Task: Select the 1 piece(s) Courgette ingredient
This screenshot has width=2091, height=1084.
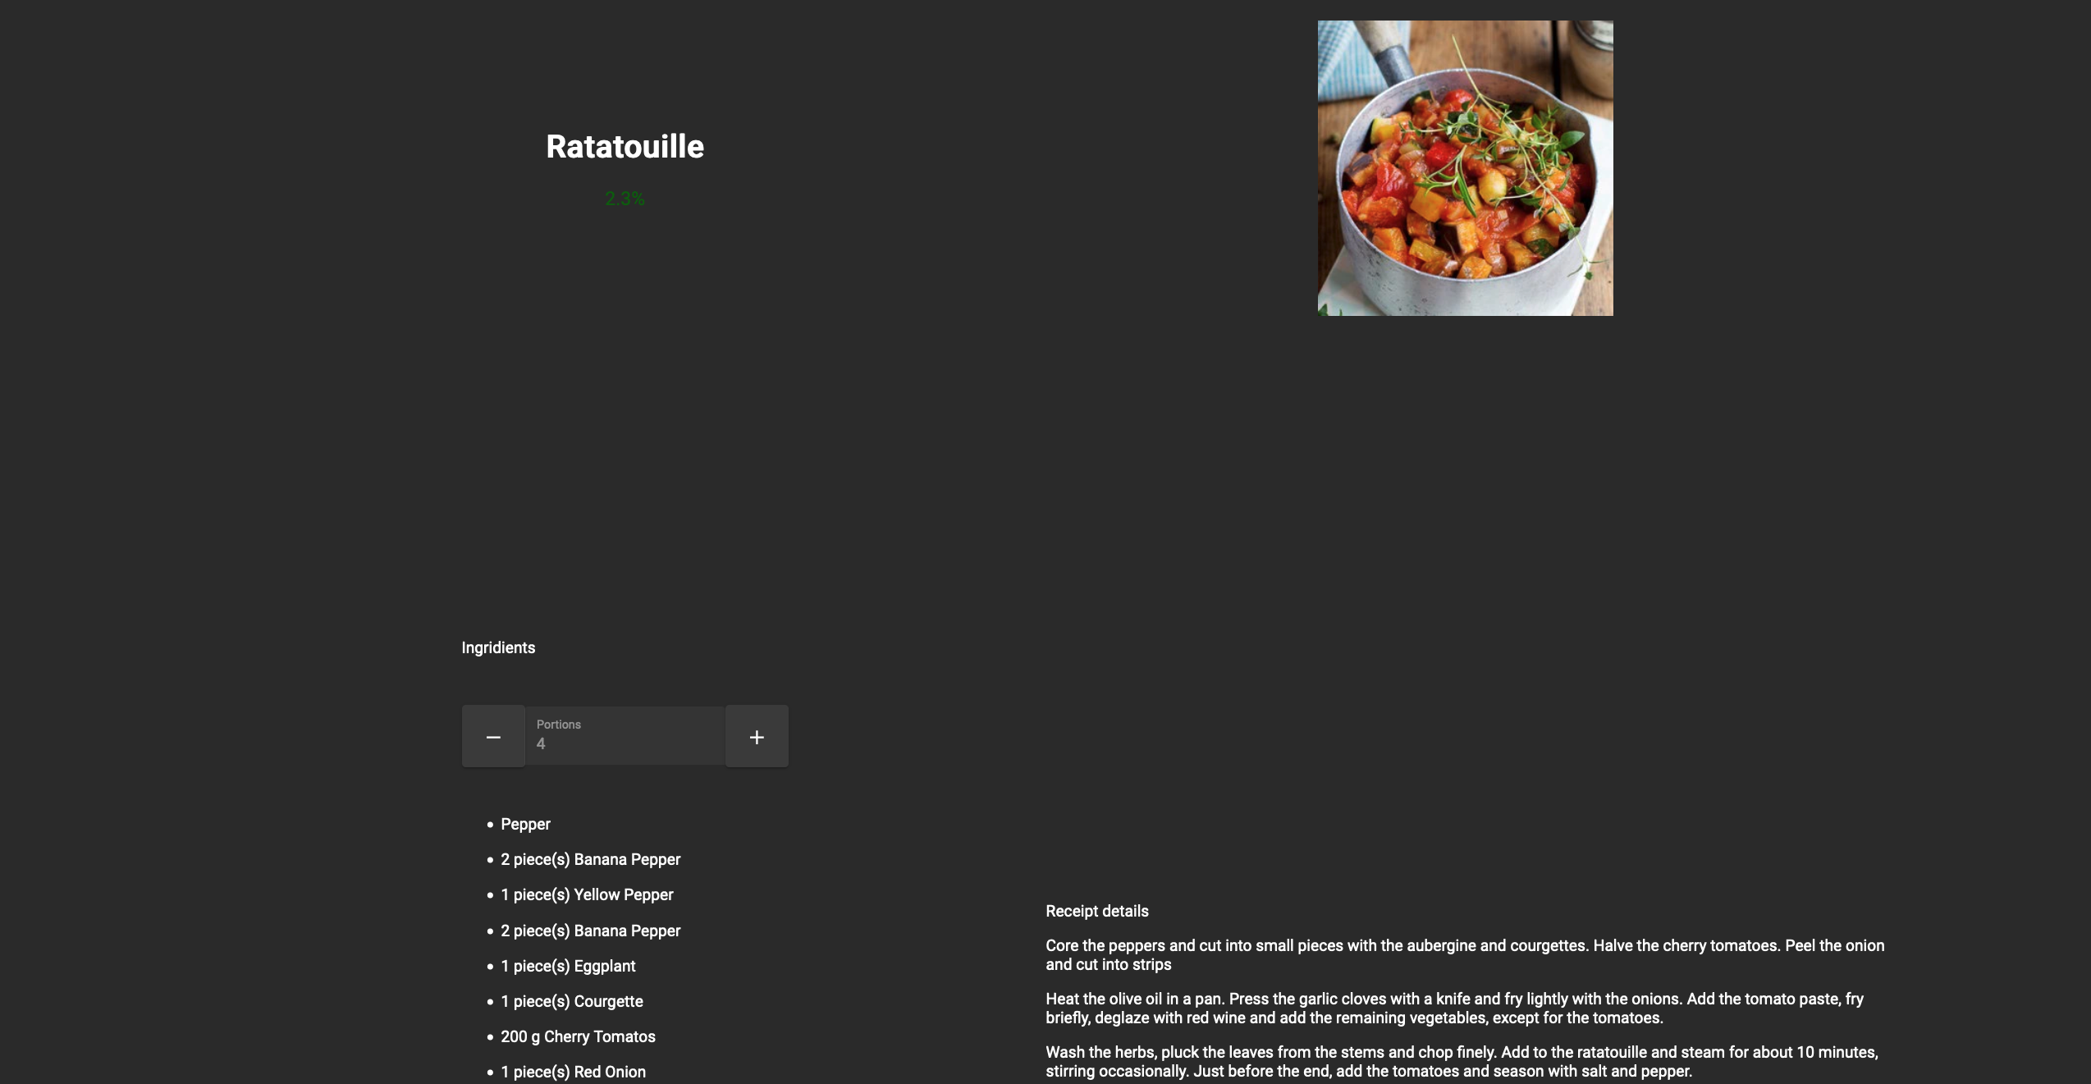Action: (x=572, y=1001)
